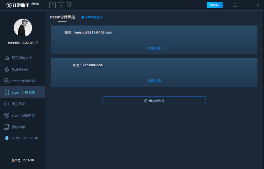This screenshot has width=264, height=169.
Task: Open 意见反馈 feedback page
Action: (23, 104)
